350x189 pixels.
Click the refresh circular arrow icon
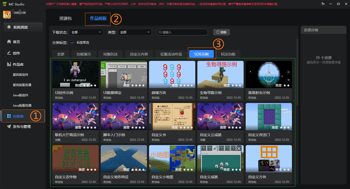(218, 32)
